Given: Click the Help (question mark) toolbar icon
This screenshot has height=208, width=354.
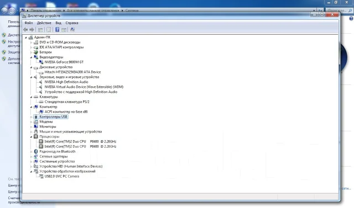Looking at the screenshot, I should click(58, 29).
